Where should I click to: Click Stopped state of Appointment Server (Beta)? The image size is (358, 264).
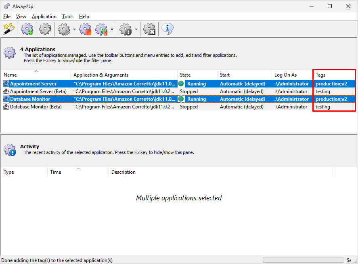coord(189,91)
